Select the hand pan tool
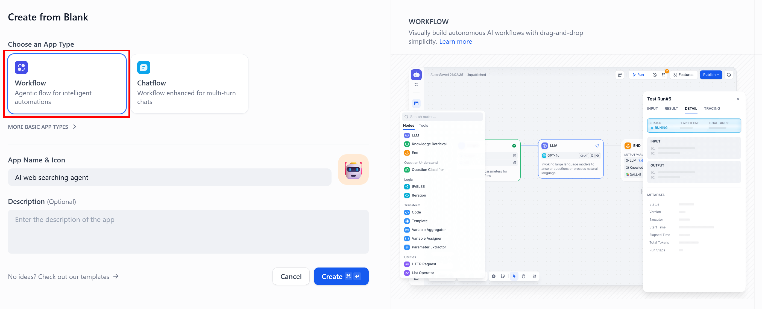This screenshot has height=309, width=762. click(x=523, y=276)
